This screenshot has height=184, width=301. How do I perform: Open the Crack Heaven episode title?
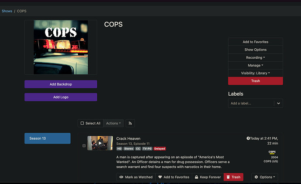(x=128, y=138)
